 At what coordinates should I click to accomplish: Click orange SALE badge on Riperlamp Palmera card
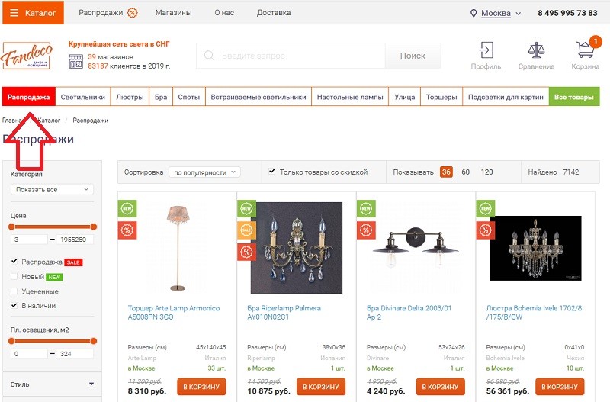(246, 230)
